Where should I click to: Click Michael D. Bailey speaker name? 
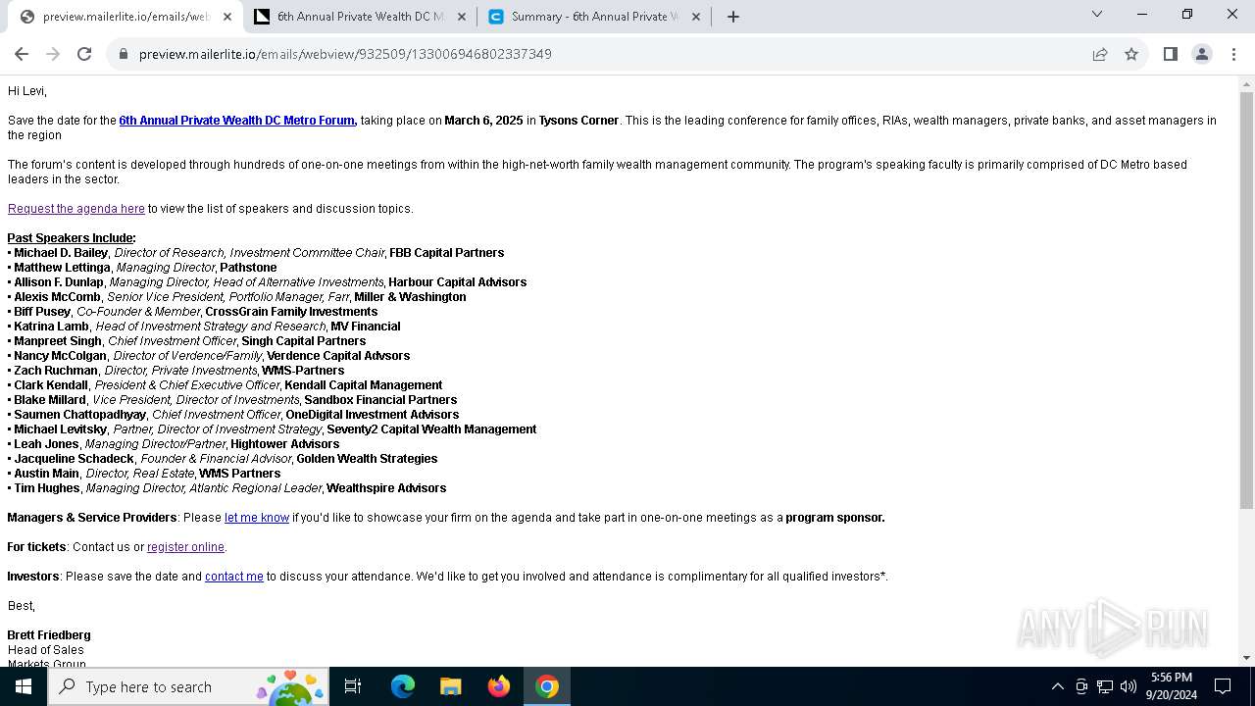61,253
